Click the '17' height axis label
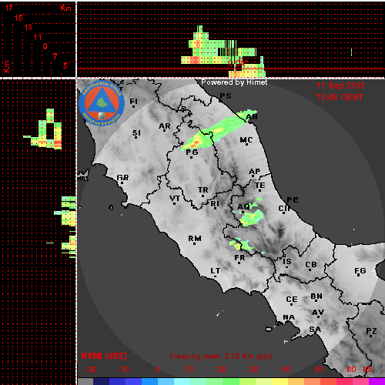 (9, 8)
